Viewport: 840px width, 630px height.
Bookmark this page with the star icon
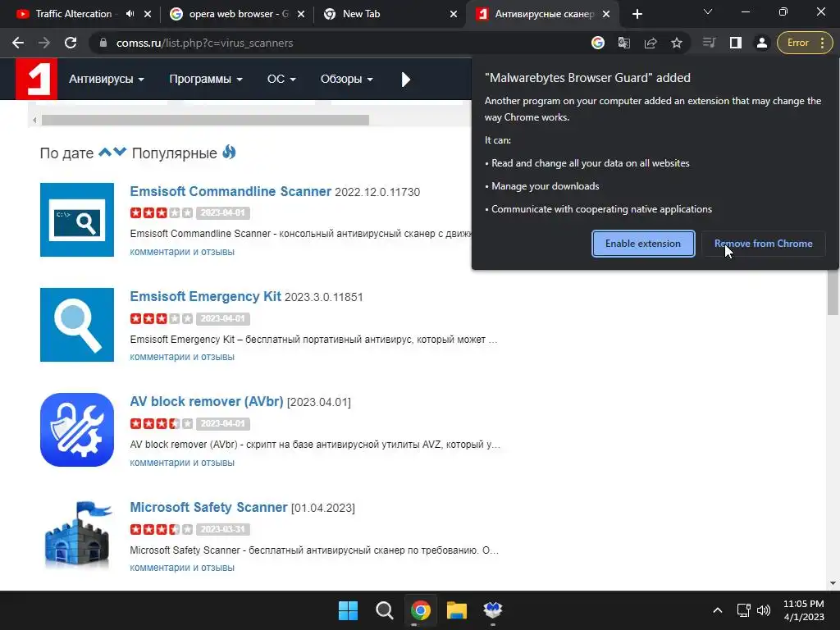click(677, 43)
